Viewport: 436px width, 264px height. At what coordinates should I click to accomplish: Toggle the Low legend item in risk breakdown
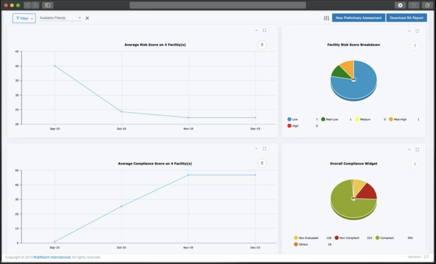tap(295, 119)
